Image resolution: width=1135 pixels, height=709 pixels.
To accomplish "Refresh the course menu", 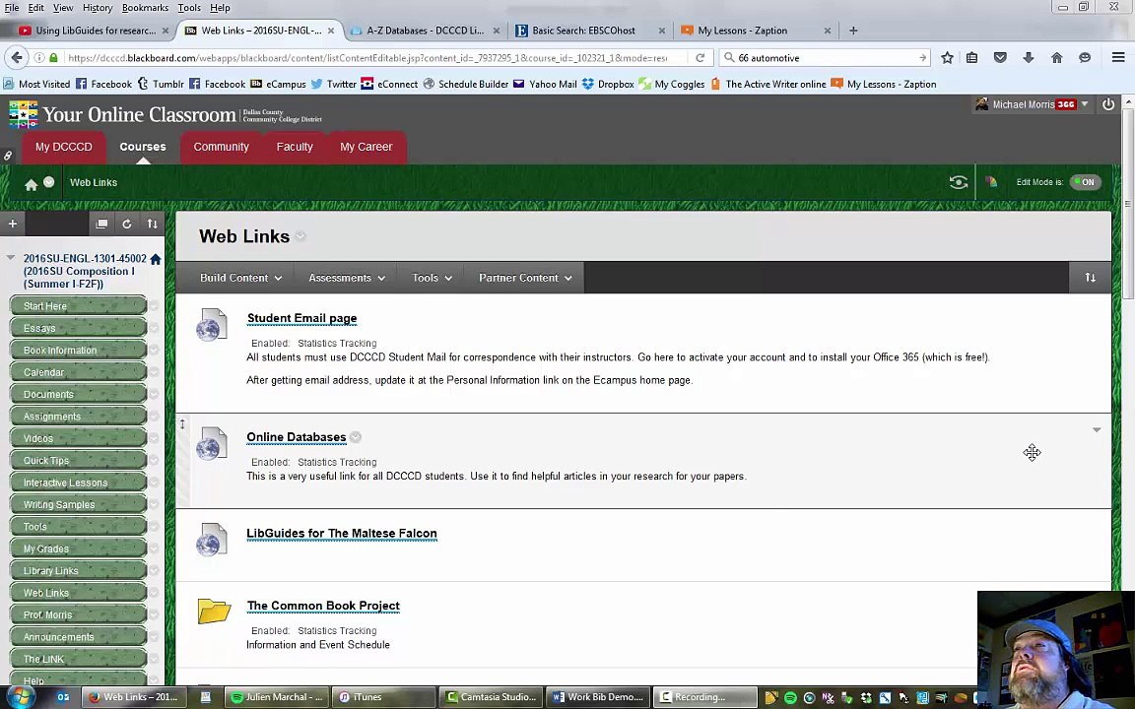I will click(127, 224).
